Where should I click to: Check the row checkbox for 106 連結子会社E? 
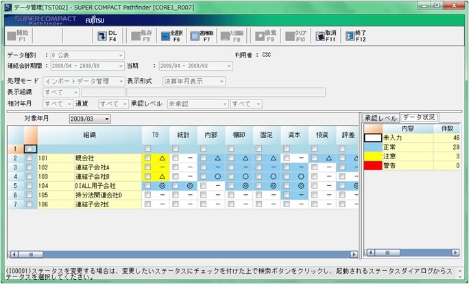click(29, 204)
